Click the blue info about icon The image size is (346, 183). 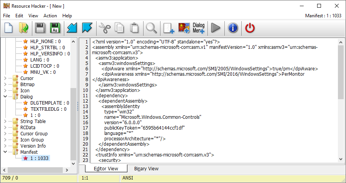(233, 28)
